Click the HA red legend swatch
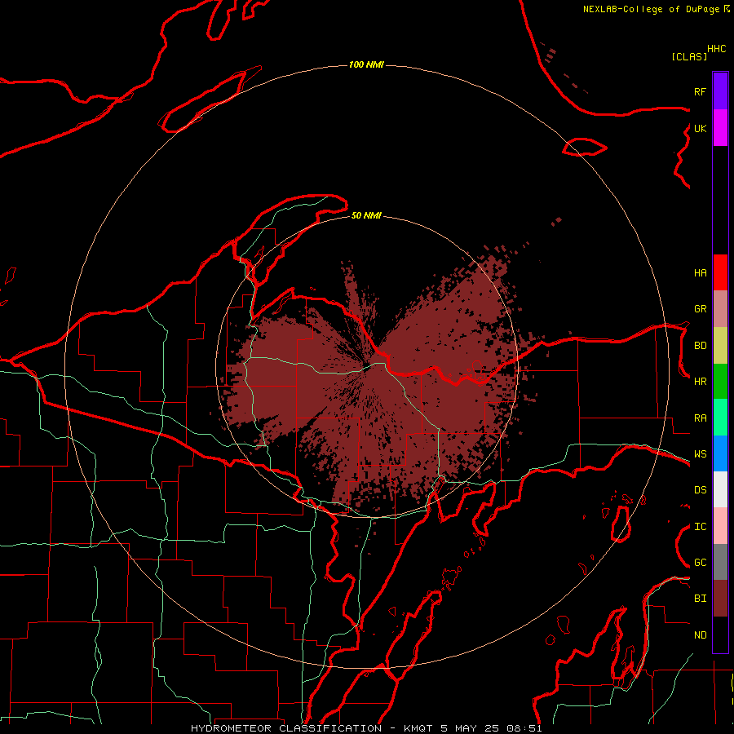Screen dimensions: 734x734 [x=720, y=272]
